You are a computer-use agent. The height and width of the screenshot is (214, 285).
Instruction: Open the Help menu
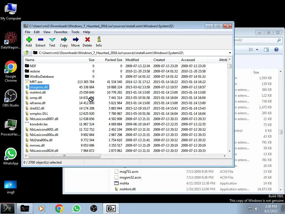point(87,32)
